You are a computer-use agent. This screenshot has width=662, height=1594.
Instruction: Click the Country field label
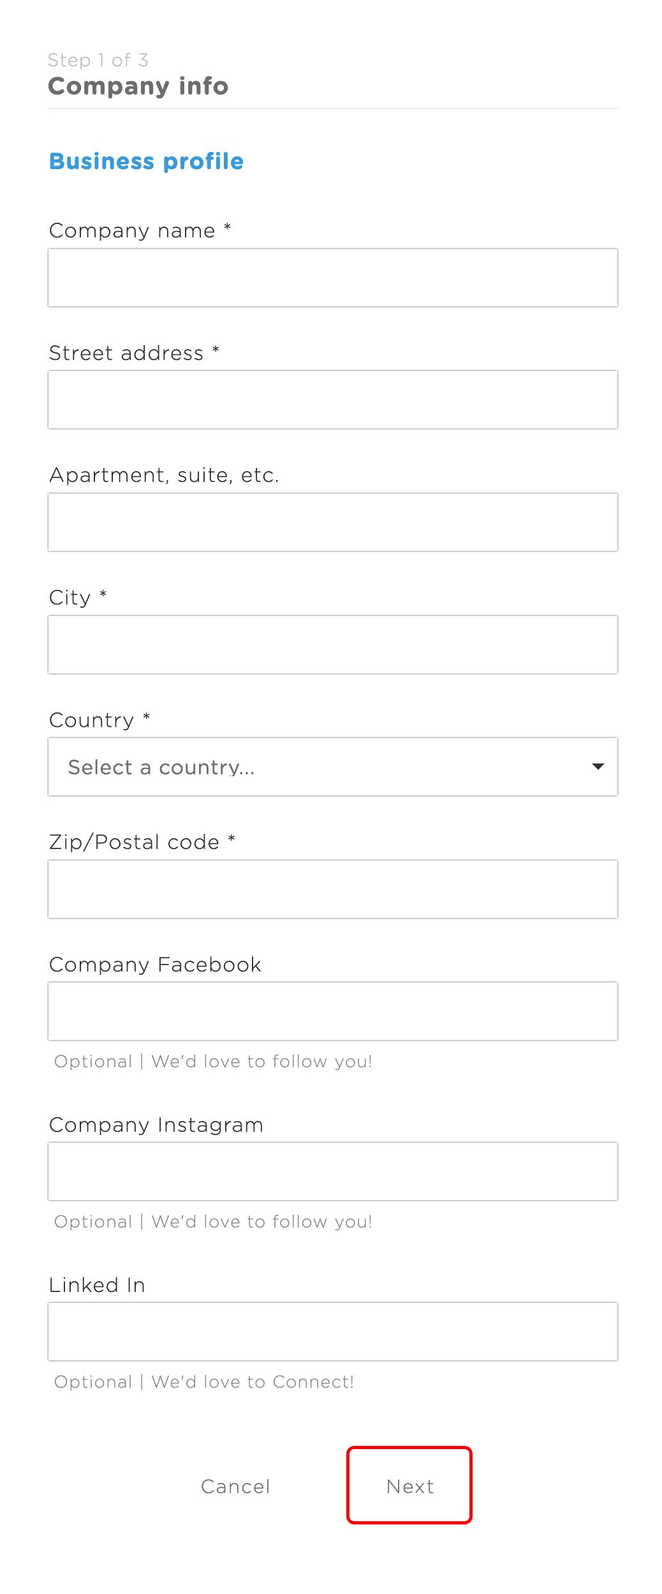tap(92, 720)
